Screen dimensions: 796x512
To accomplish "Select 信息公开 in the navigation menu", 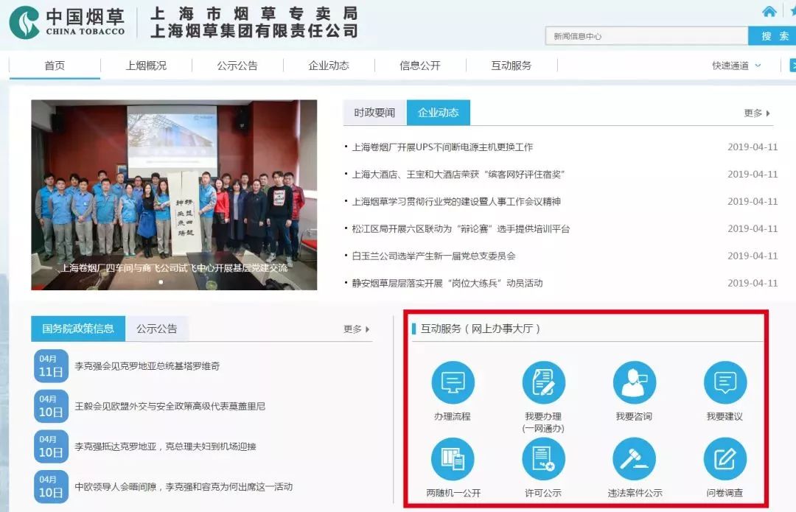I will [x=419, y=65].
